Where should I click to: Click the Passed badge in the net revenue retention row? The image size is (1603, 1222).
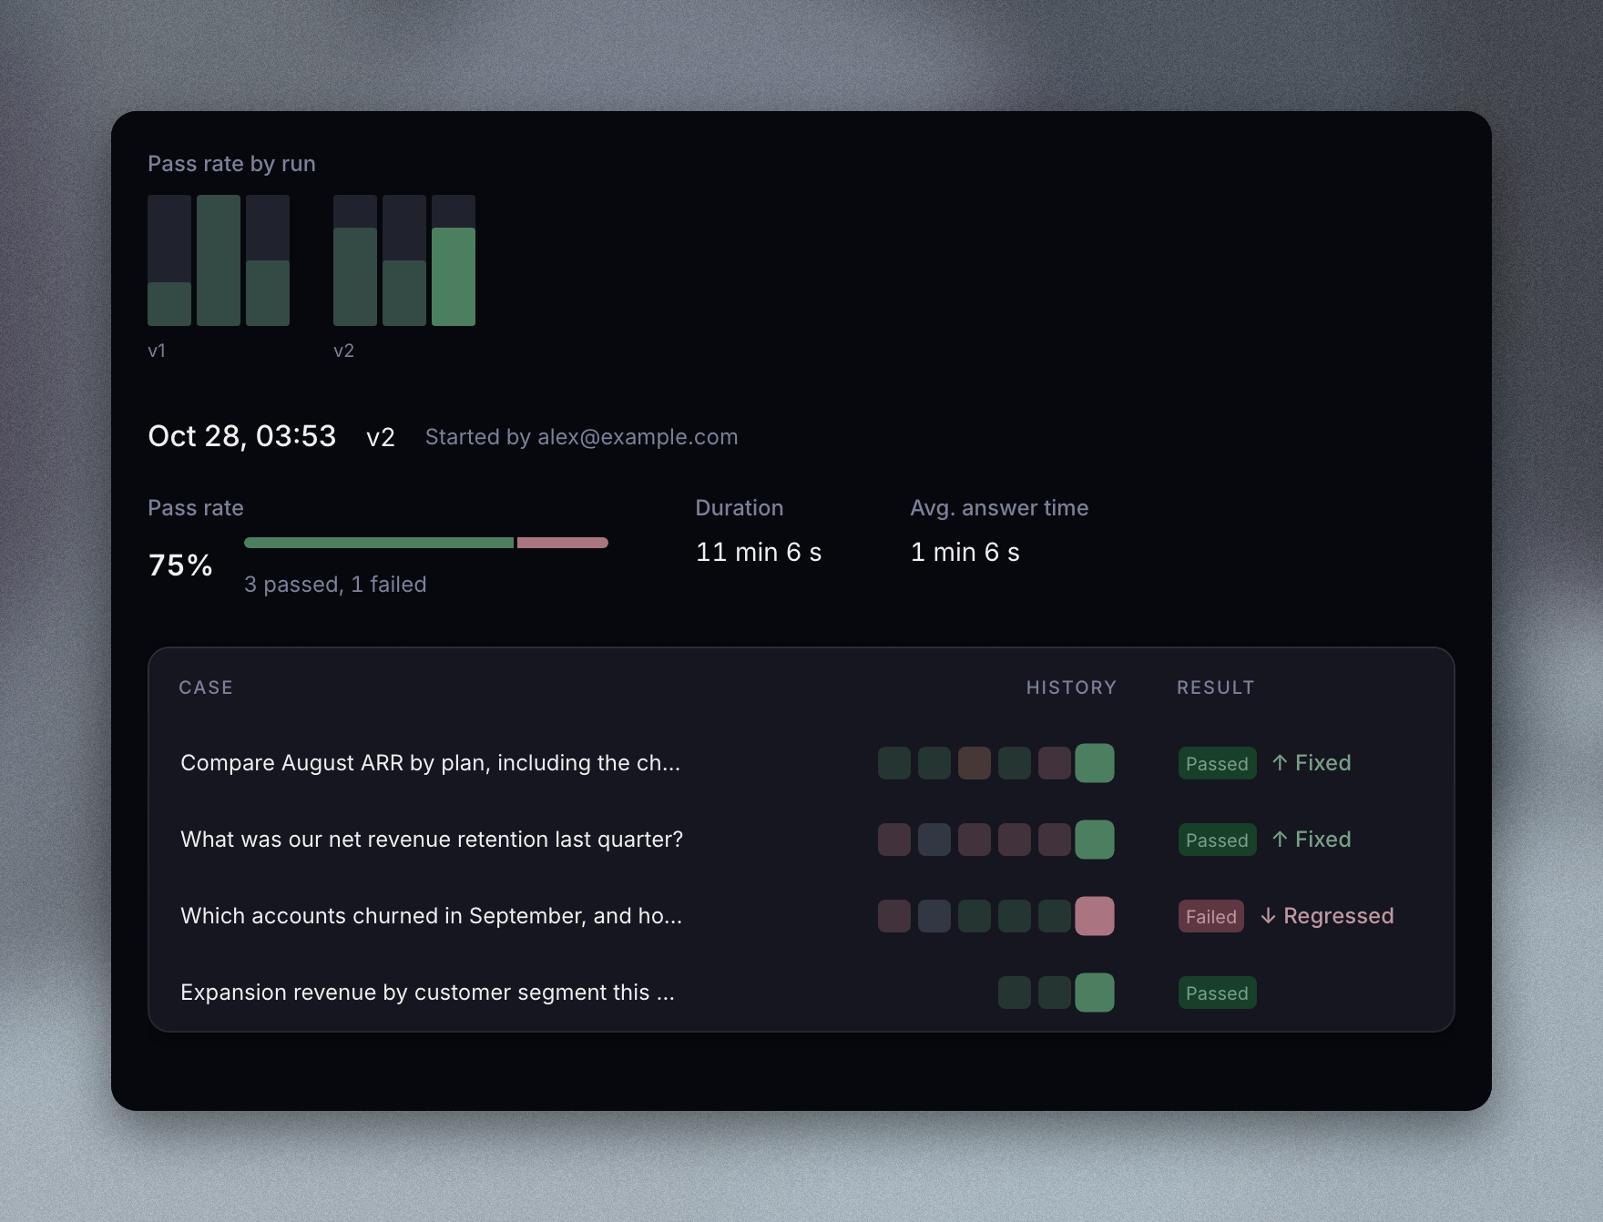pos(1218,840)
